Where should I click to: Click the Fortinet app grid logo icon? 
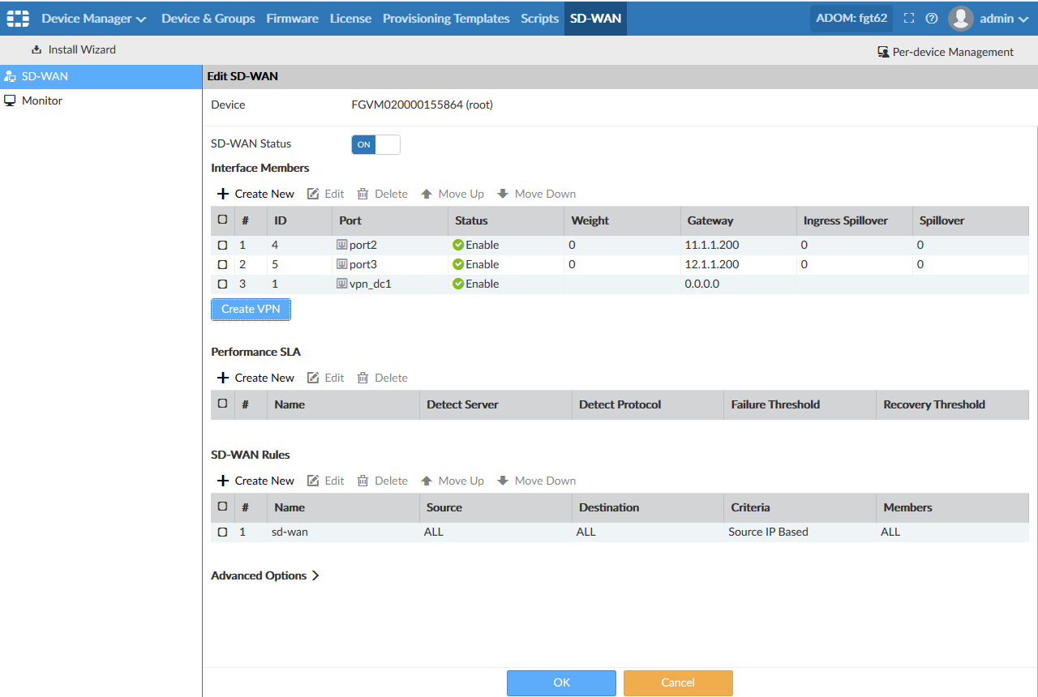pyautogui.click(x=18, y=18)
